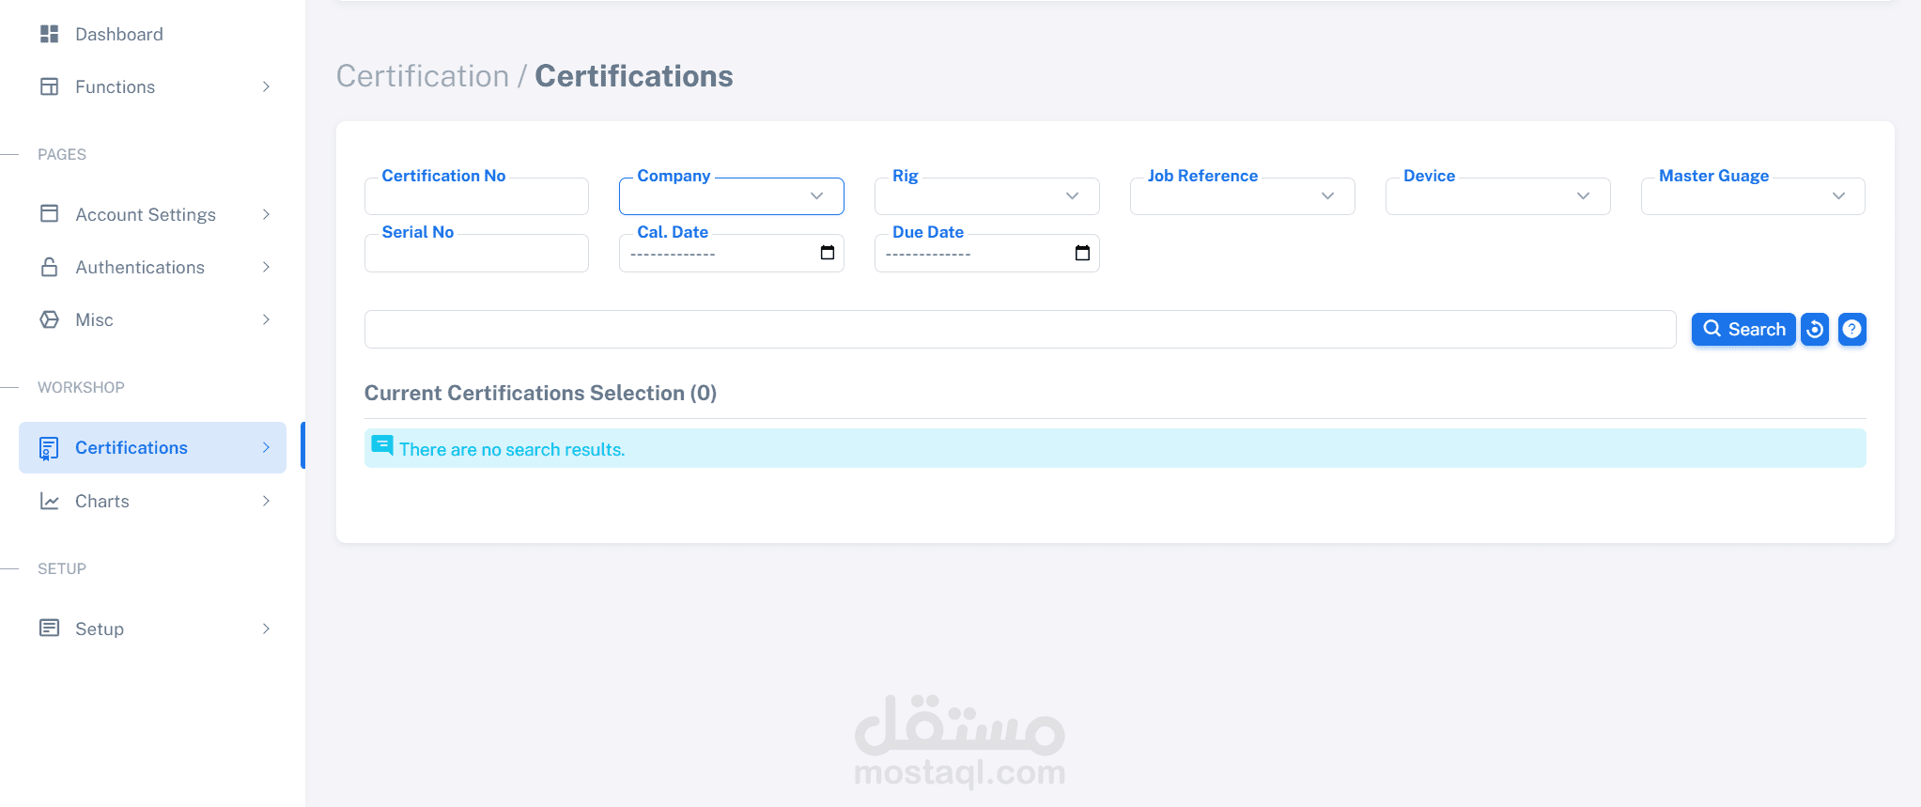This screenshot has height=807, width=1921.
Task: Select Setup sidebar item
Action: pos(152,629)
